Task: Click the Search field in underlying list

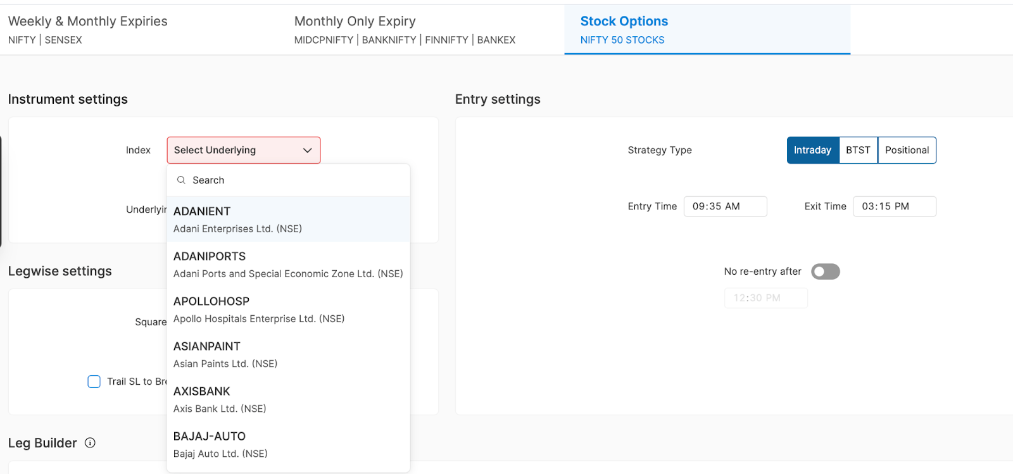Action: click(288, 180)
